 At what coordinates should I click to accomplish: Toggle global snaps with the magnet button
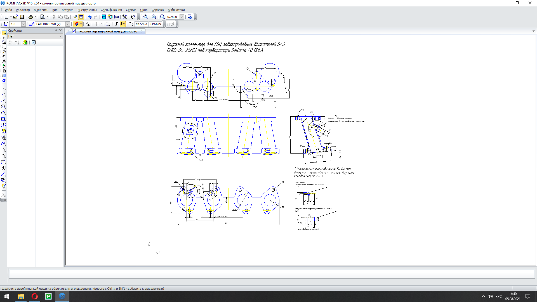tap(76, 24)
